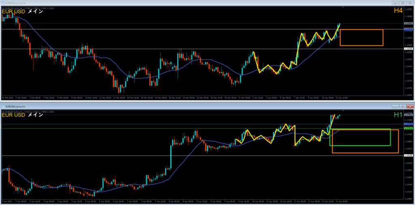Image resolution: width=415 pixels, height=205 pixels.
Task: Minimize the EURUSD H1 chart window
Action: pyautogui.click(x=396, y=106)
